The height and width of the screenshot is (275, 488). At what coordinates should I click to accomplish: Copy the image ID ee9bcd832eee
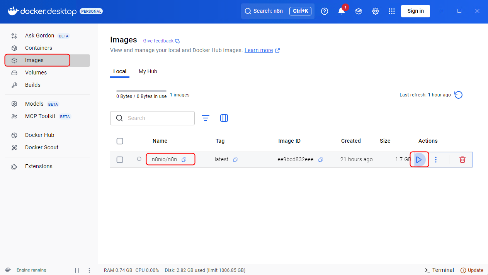coord(320,160)
